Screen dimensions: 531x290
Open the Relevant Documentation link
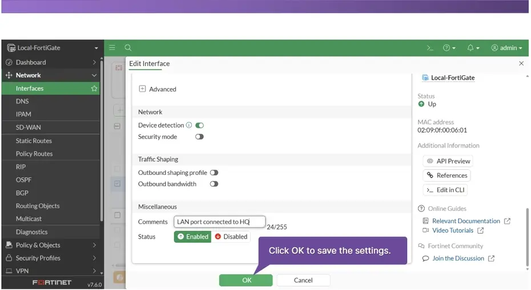(x=466, y=221)
